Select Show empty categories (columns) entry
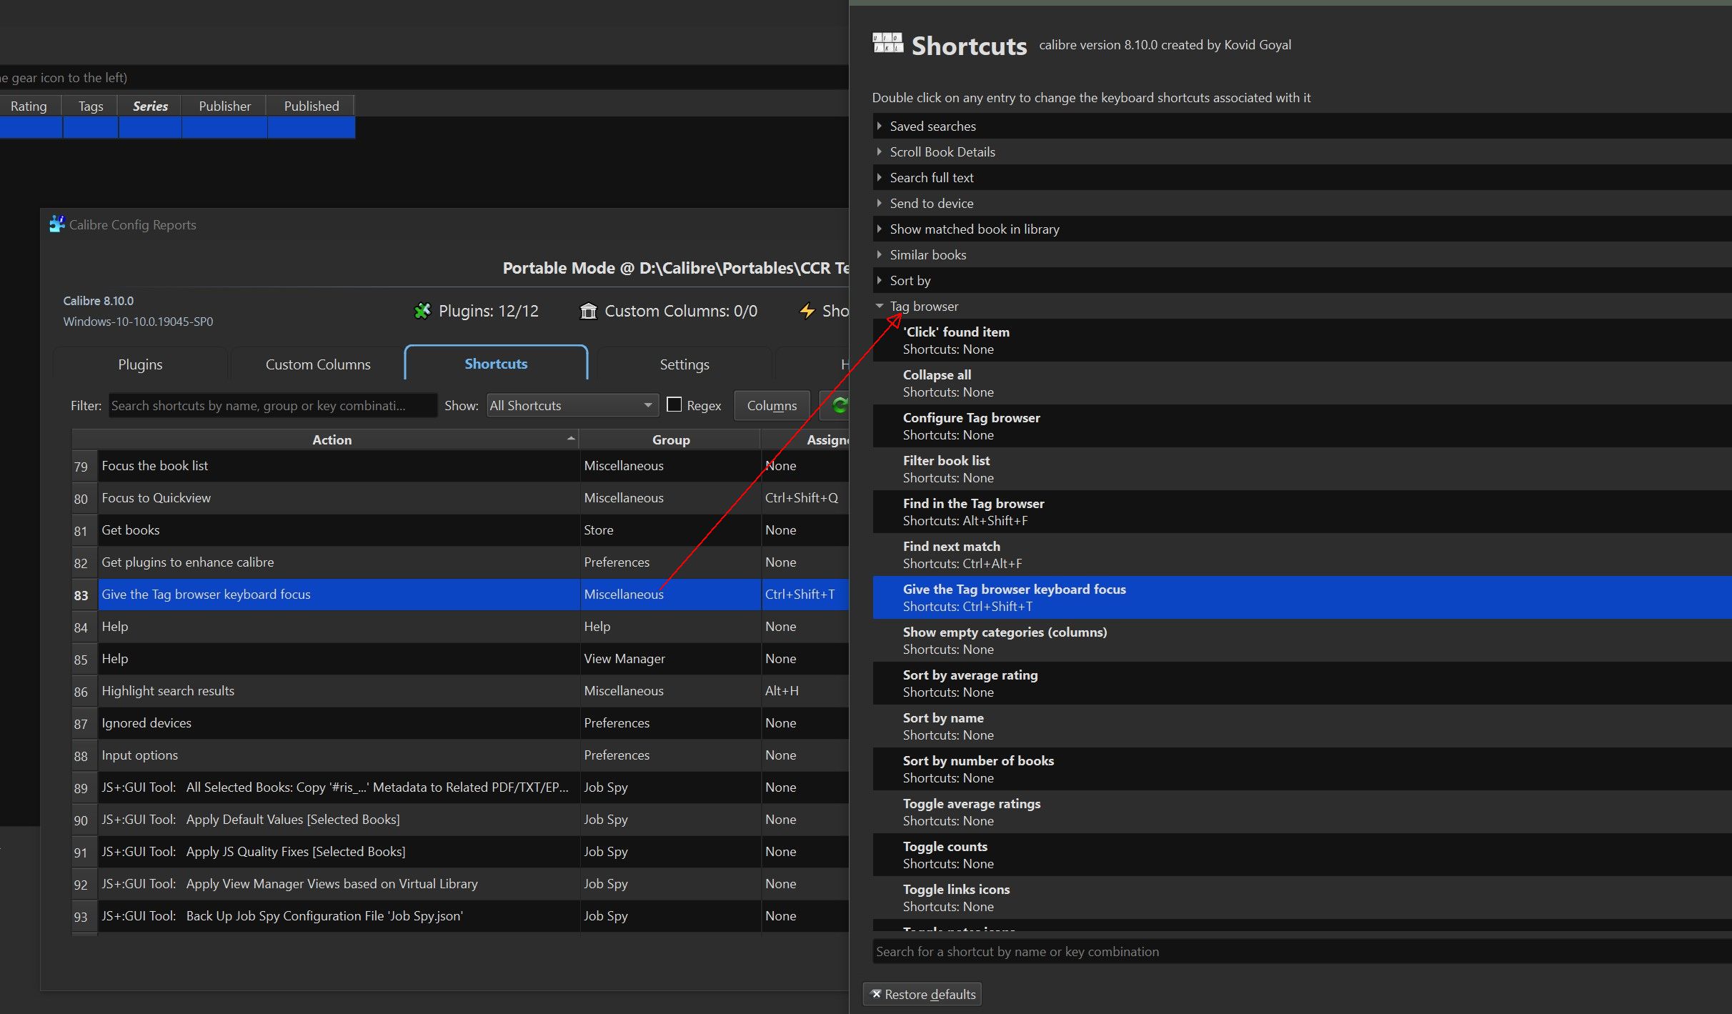 (x=1302, y=640)
